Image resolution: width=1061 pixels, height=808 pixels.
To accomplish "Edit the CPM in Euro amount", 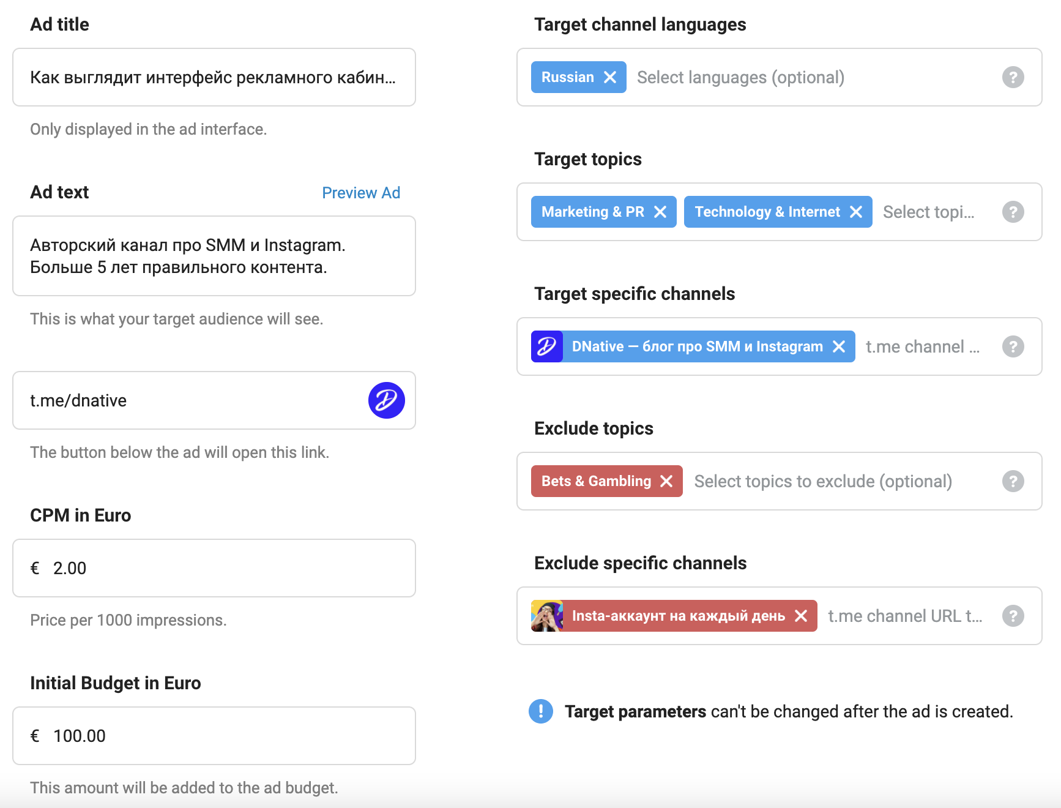I will click(214, 568).
